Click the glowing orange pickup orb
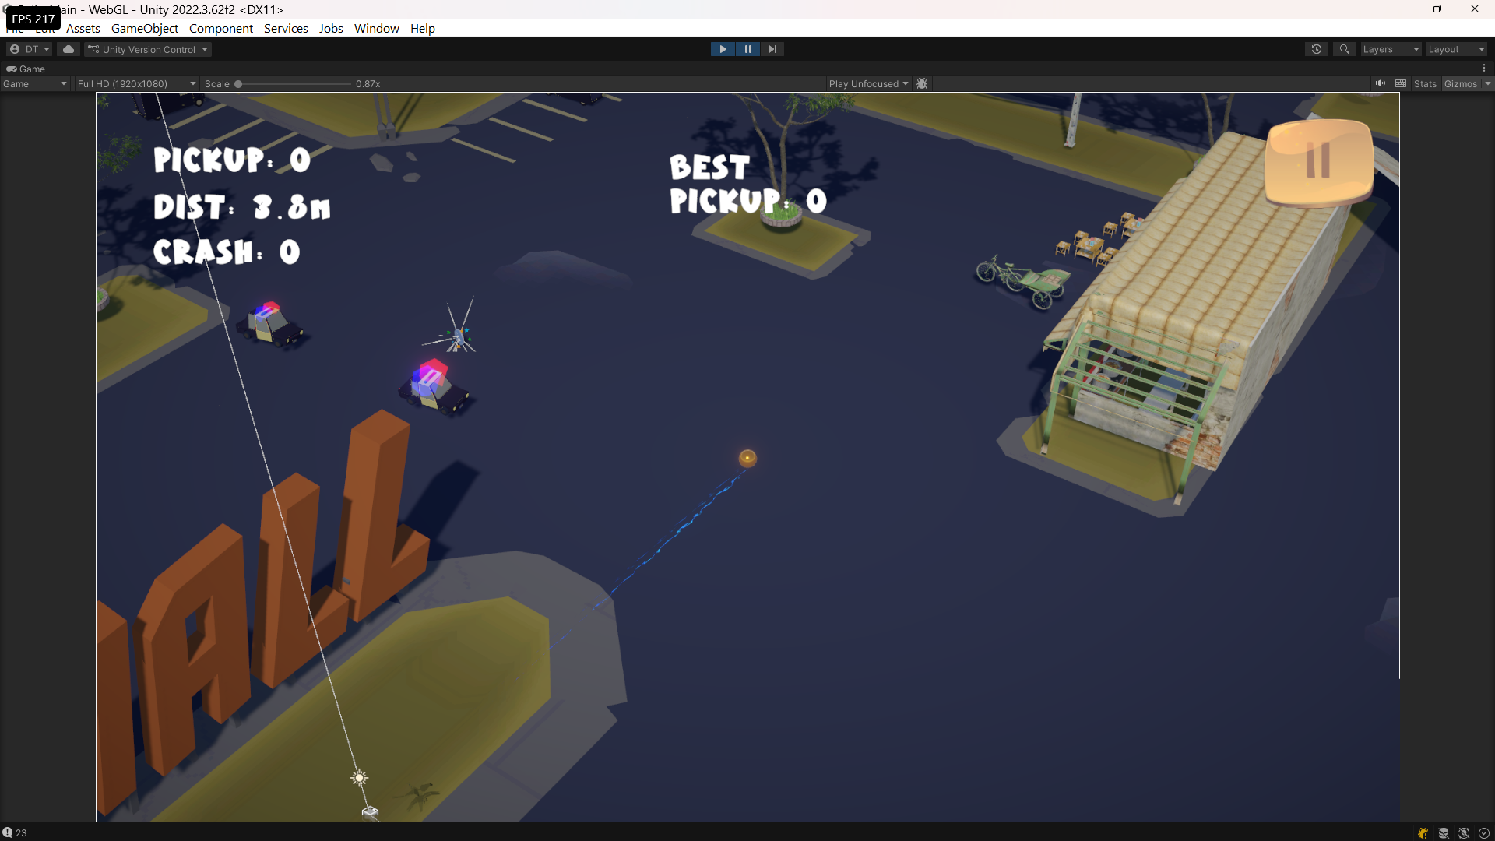The height and width of the screenshot is (841, 1495). (x=747, y=458)
